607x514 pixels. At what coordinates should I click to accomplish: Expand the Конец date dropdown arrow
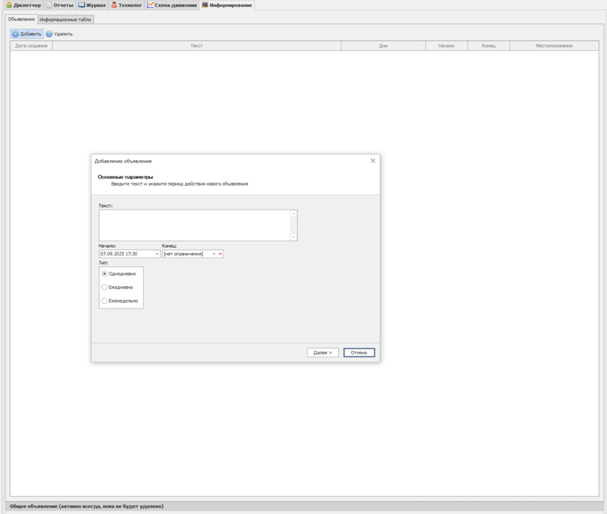(x=214, y=254)
